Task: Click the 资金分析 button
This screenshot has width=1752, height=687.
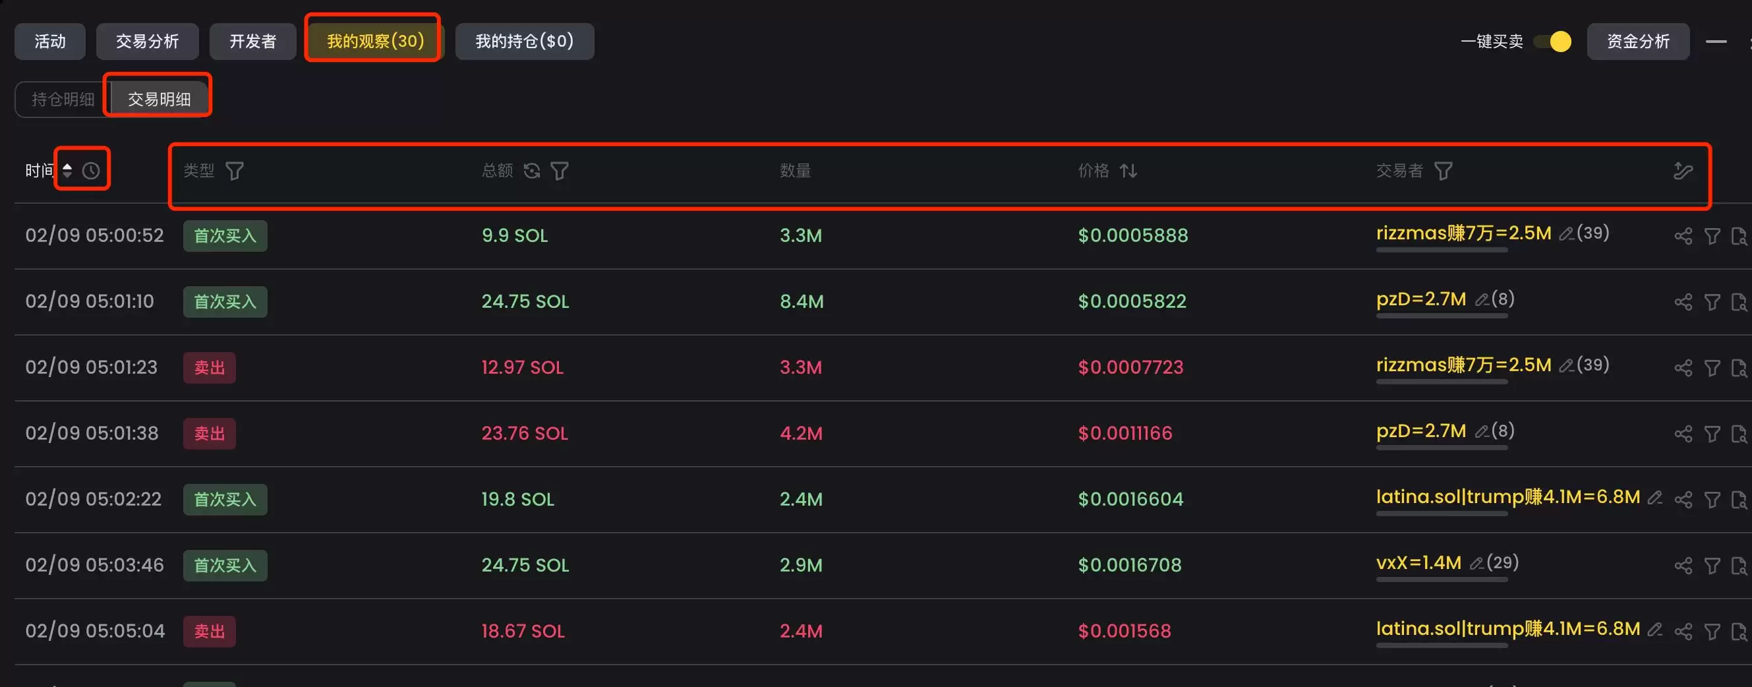Action: click(1637, 42)
